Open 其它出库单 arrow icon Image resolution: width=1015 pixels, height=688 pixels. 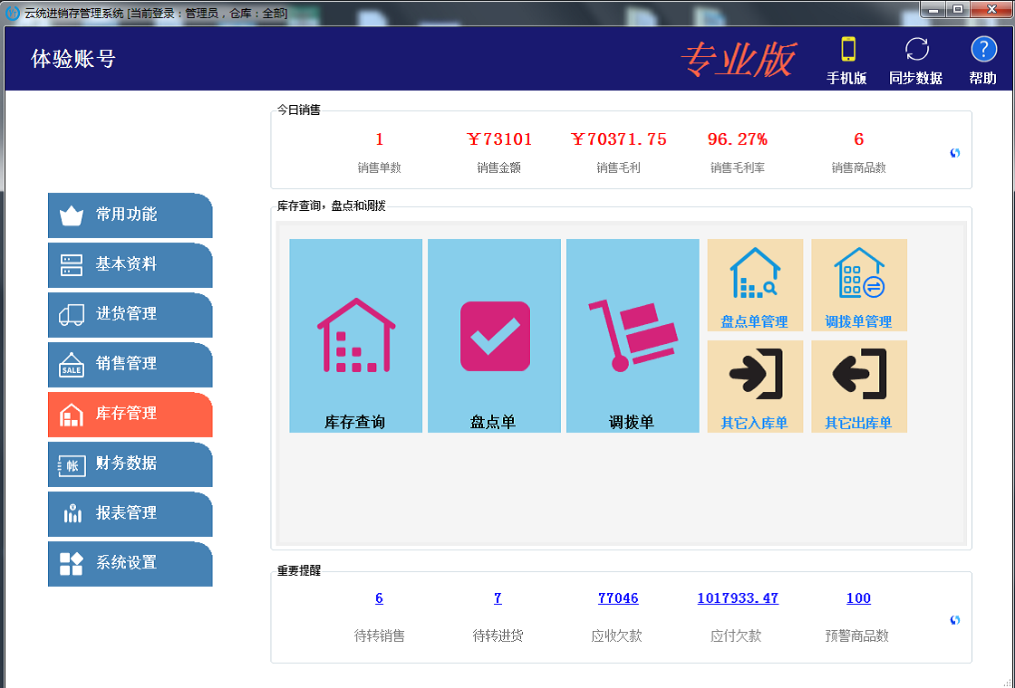858,375
